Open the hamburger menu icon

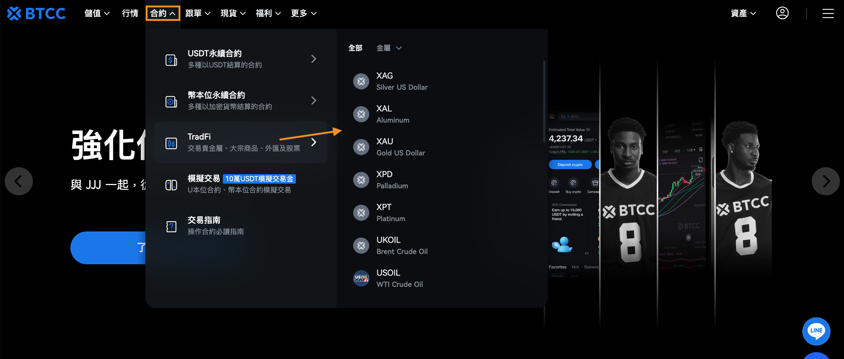pos(828,13)
